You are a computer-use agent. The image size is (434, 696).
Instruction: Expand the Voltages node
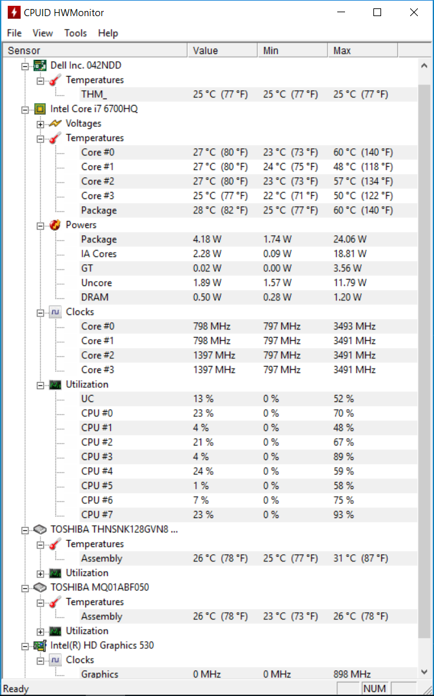click(x=41, y=124)
